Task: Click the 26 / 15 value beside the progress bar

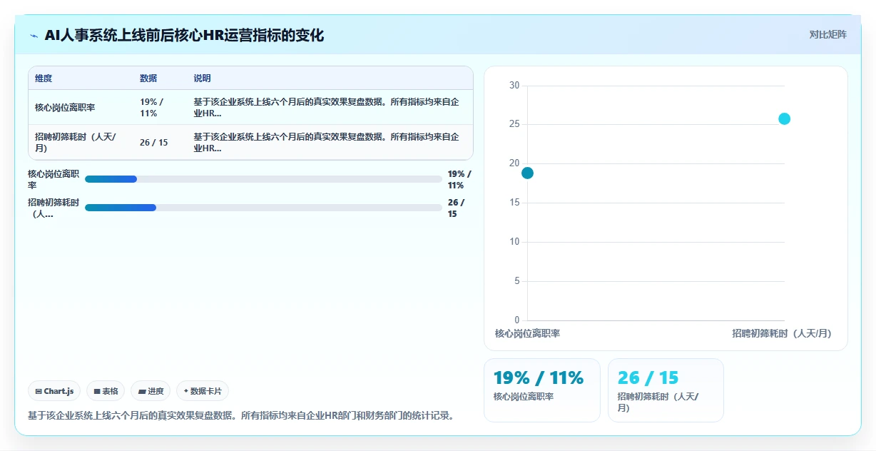Action: click(457, 208)
